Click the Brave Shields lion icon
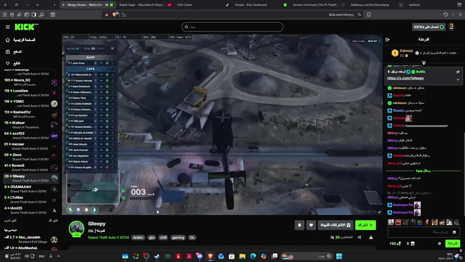Image resolution: width=465 pixels, height=262 pixels. point(115,15)
